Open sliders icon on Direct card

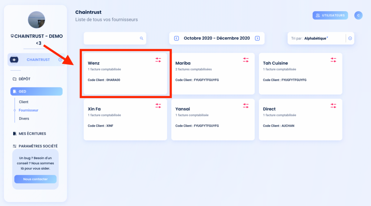333,106
